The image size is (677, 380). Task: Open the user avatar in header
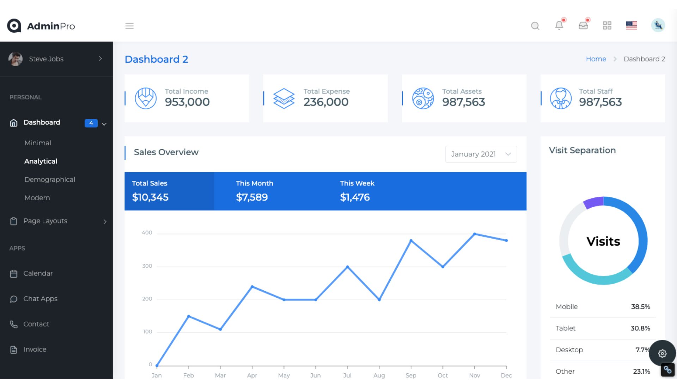658,25
